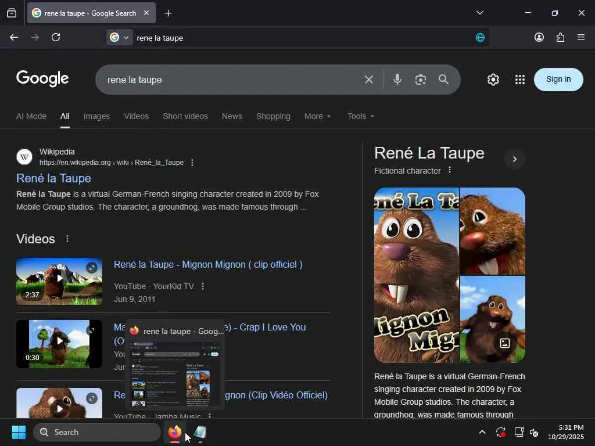Play the 0:30 video thumbnail
595x446 pixels.
(59, 344)
